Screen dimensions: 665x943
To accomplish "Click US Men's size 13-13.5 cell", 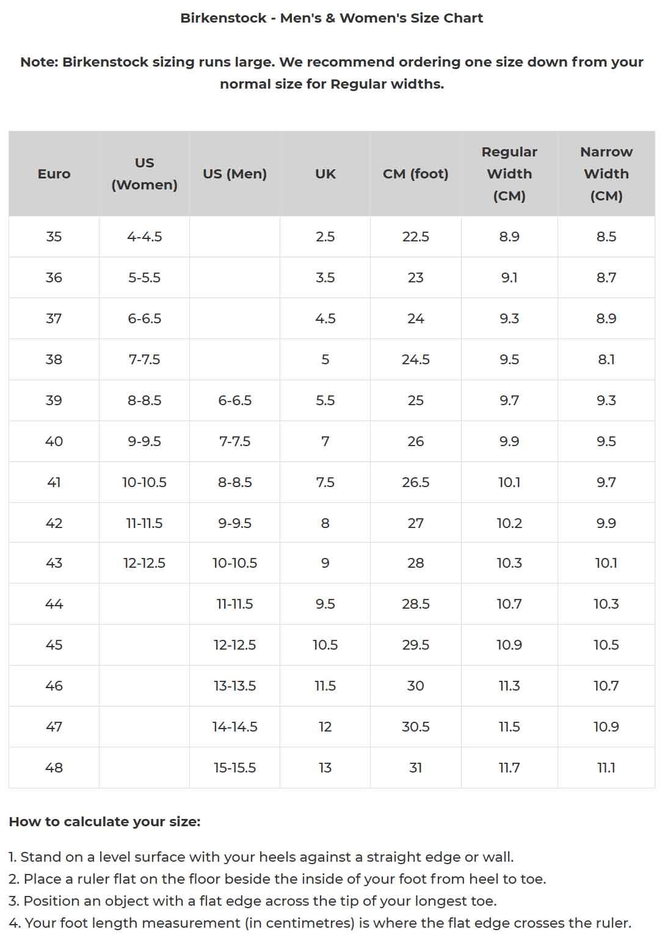I will (234, 686).
